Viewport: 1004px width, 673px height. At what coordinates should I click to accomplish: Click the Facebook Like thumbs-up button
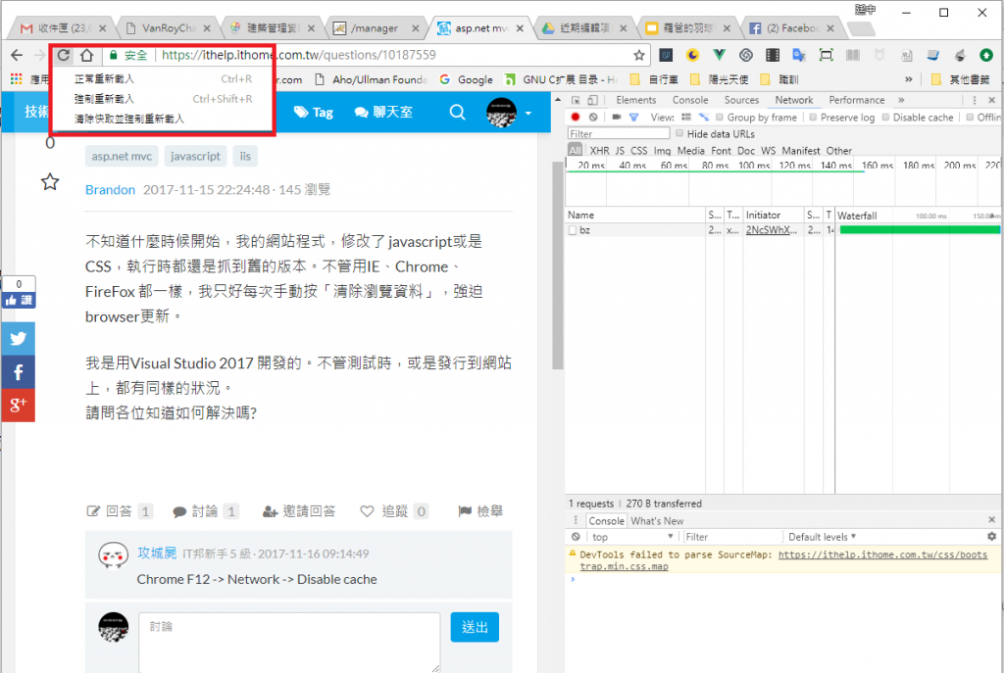pos(18,300)
